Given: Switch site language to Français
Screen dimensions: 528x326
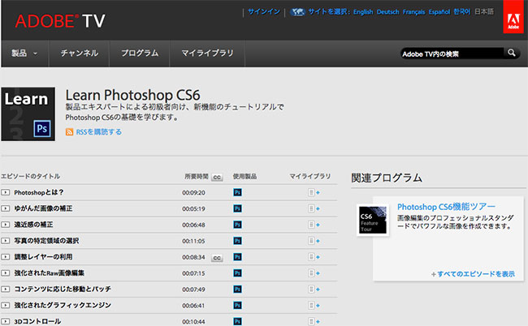Looking at the screenshot, I should point(413,12).
